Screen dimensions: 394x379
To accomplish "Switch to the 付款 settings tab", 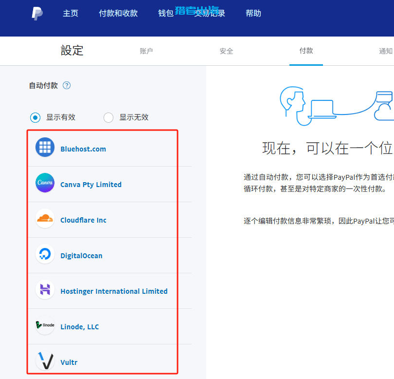I will (306, 51).
